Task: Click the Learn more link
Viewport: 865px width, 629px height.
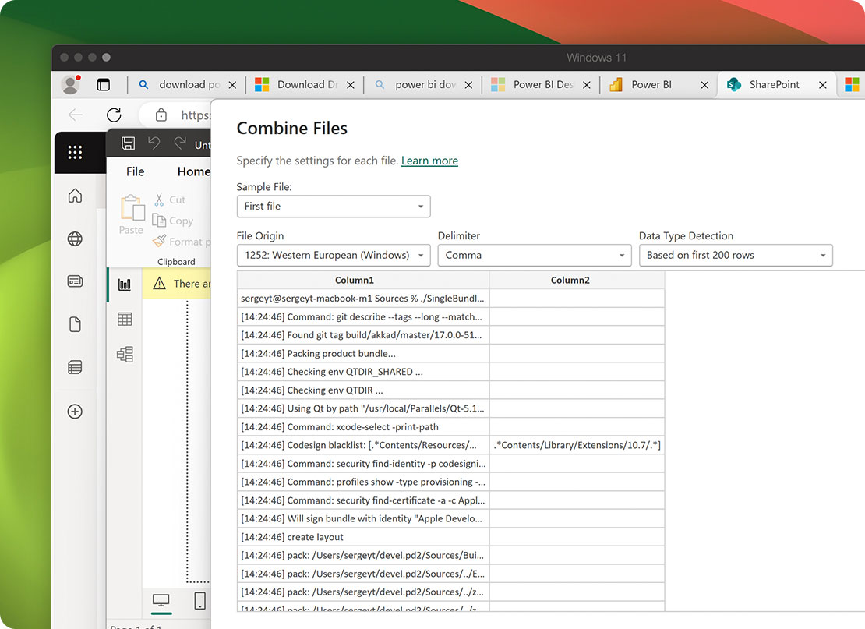Action: pos(429,161)
